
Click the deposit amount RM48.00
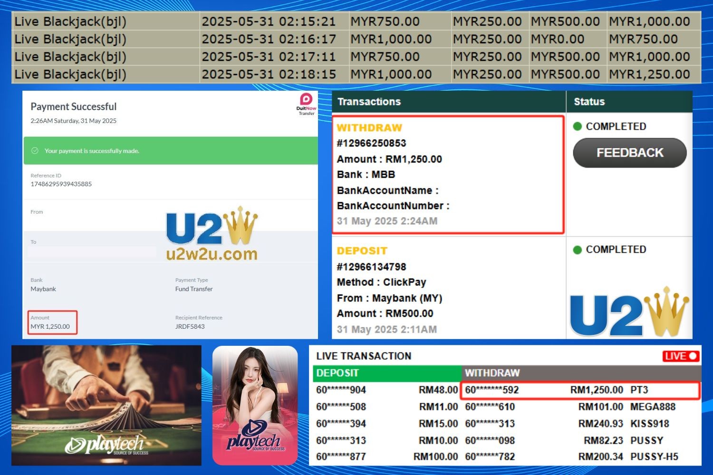(x=438, y=390)
